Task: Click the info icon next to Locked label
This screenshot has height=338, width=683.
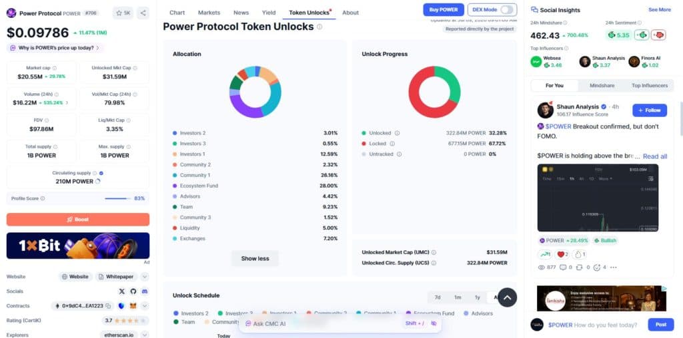Action: (392, 143)
